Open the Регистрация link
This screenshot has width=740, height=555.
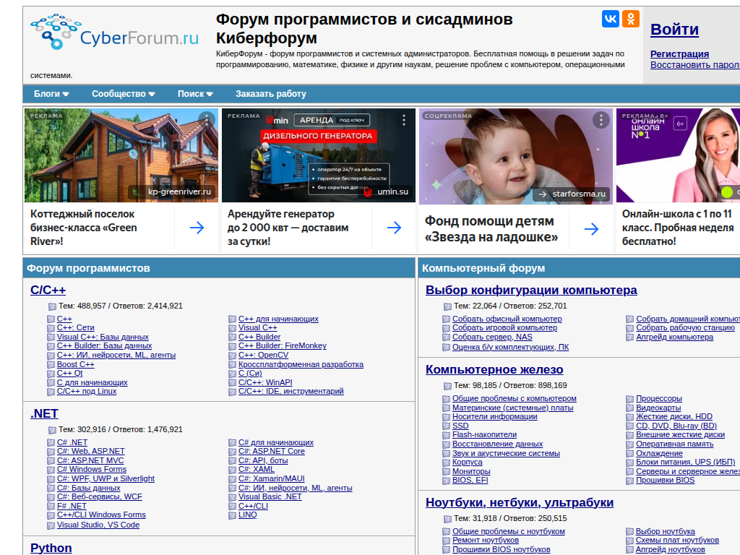[x=679, y=54]
